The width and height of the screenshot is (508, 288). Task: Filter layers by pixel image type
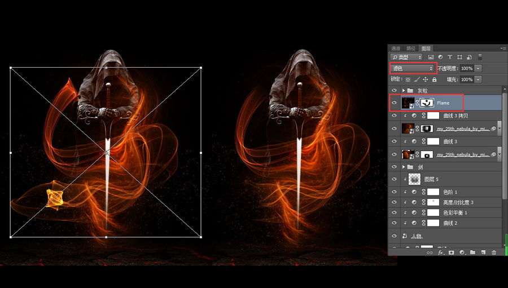coord(431,57)
